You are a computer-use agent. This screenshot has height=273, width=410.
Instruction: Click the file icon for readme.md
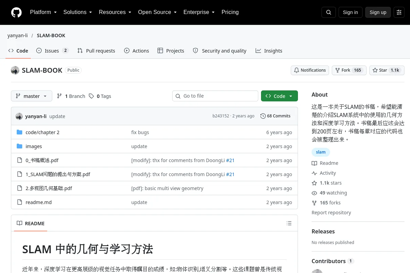coord(19,202)
